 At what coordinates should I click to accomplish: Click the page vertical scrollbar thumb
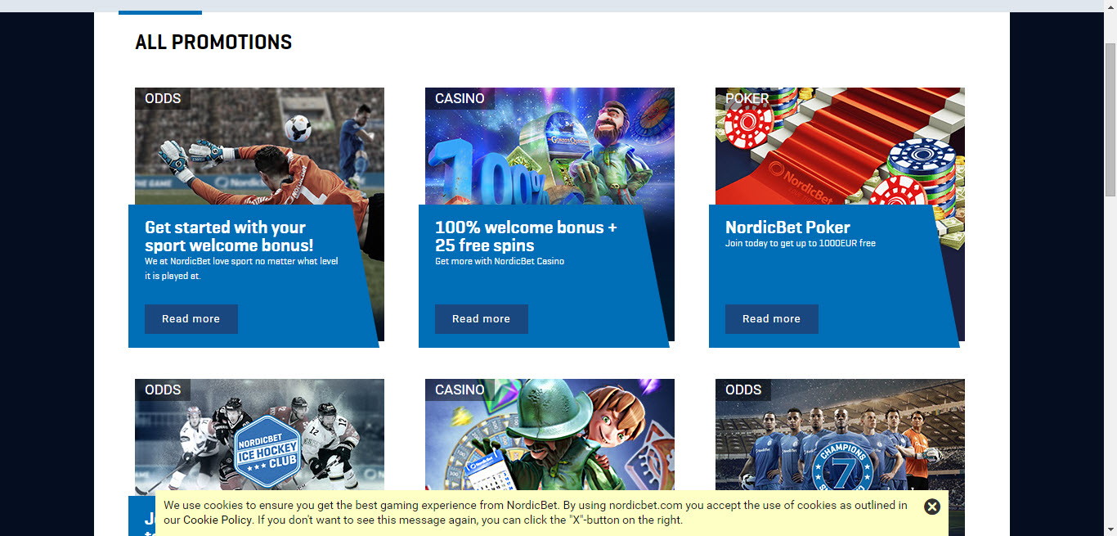pos(1110,119)
